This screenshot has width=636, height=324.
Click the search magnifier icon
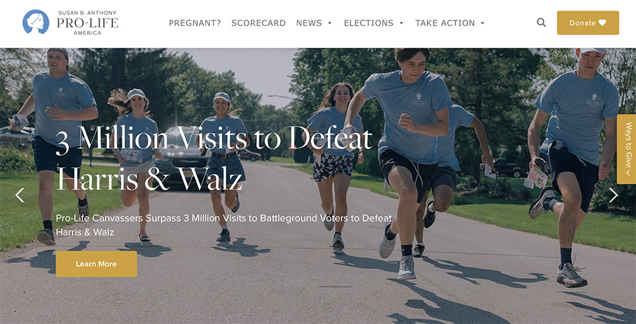pyautogui.click(x=541, y=23)
